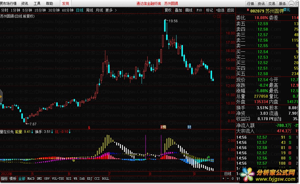Viewport: 300px width, 184px height.
Task: Click the down arrow beside 能量 9.41
Action: pos(32,132)
